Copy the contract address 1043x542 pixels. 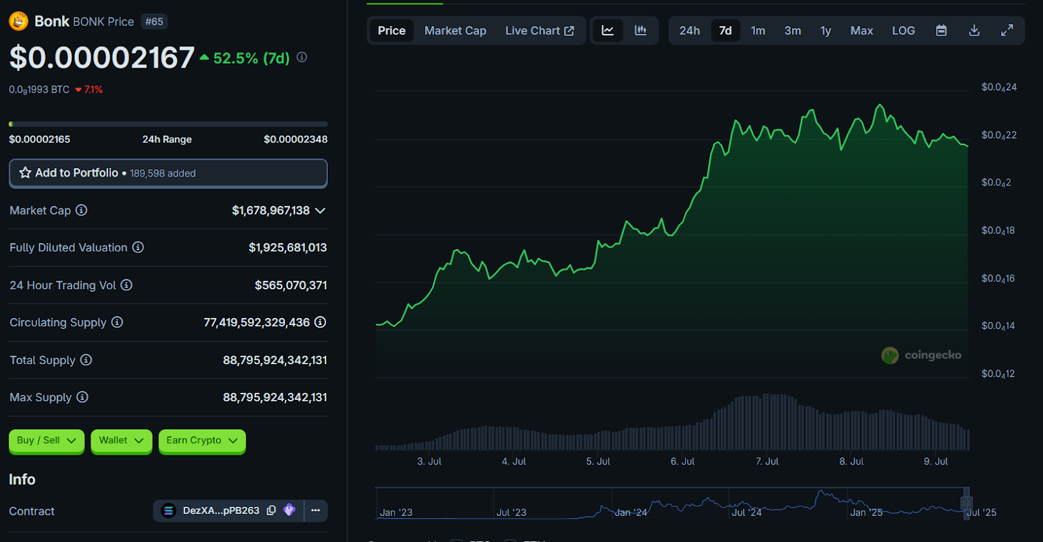tap(271, 510)
